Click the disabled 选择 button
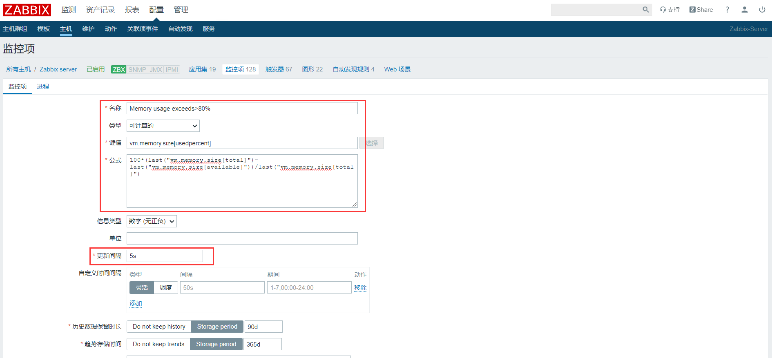The image size is (772, 358). tap(372, 143)
